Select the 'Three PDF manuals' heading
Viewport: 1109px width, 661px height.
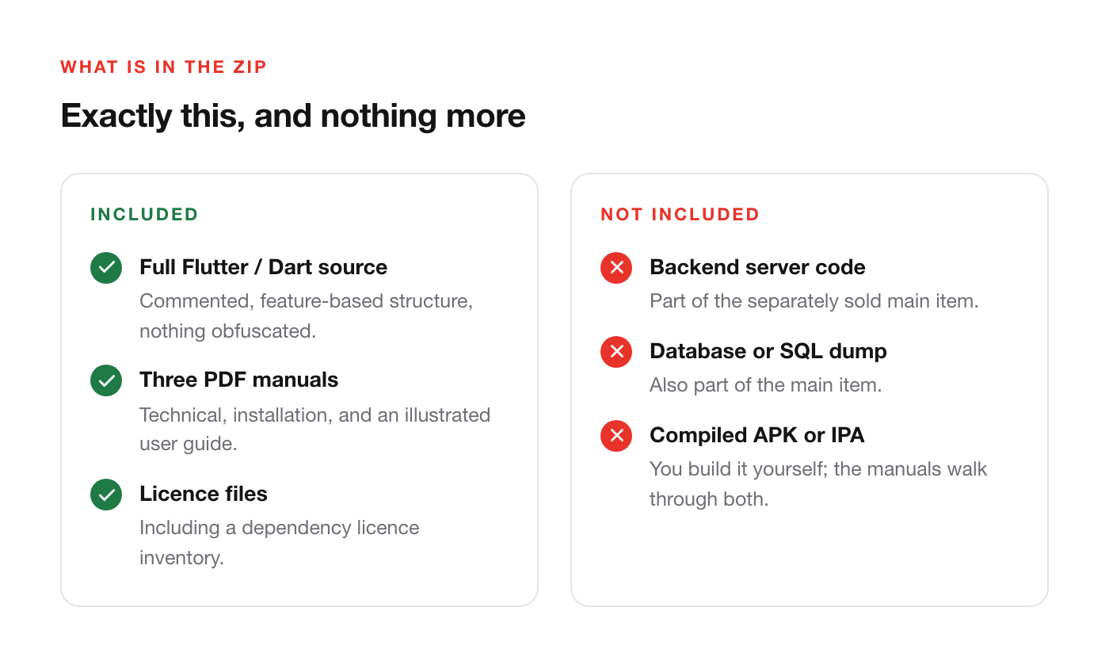coord(238,380)
